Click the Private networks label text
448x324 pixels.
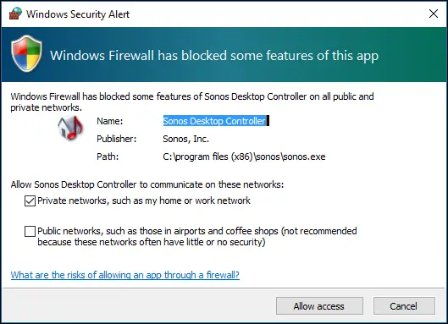coord(144,200)
